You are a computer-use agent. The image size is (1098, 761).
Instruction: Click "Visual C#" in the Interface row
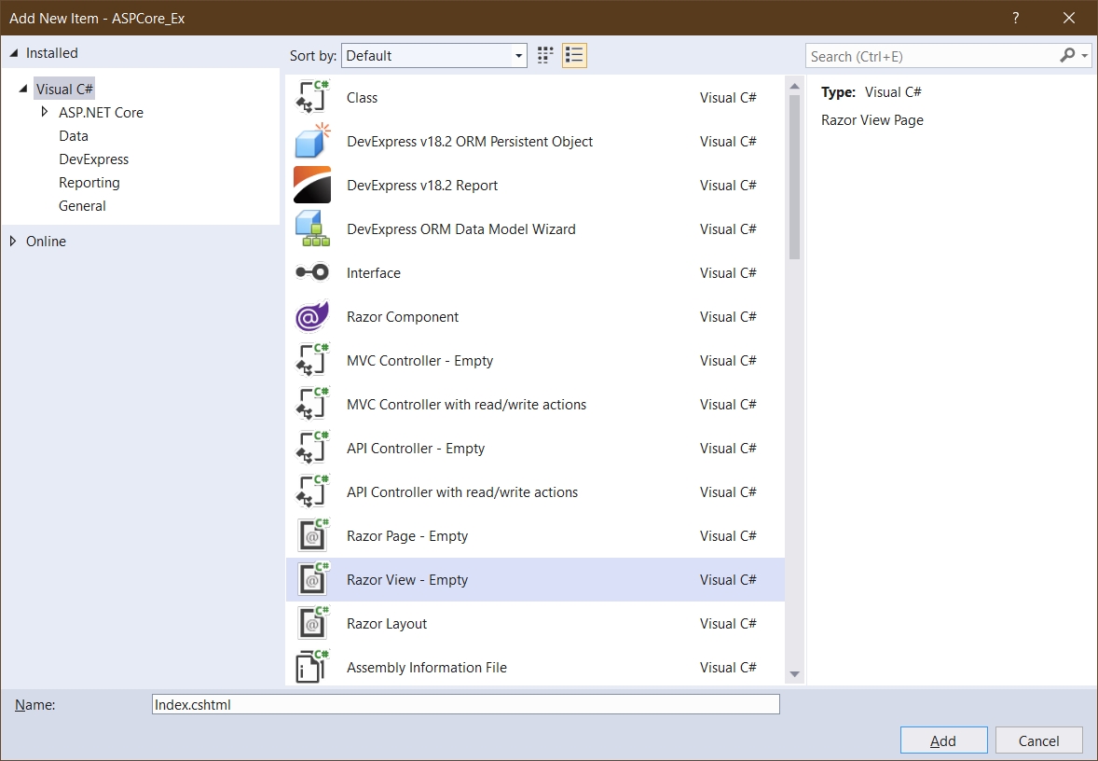pos(728,272)
